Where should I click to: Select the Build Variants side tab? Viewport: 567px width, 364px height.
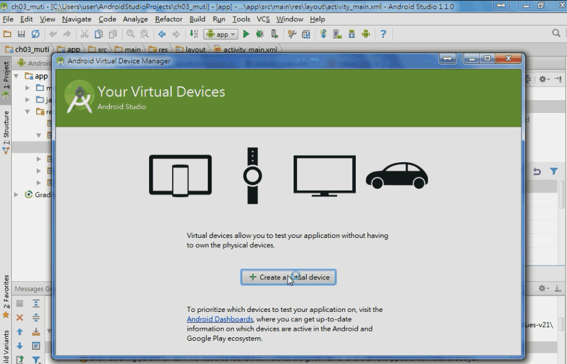point(6,346)
